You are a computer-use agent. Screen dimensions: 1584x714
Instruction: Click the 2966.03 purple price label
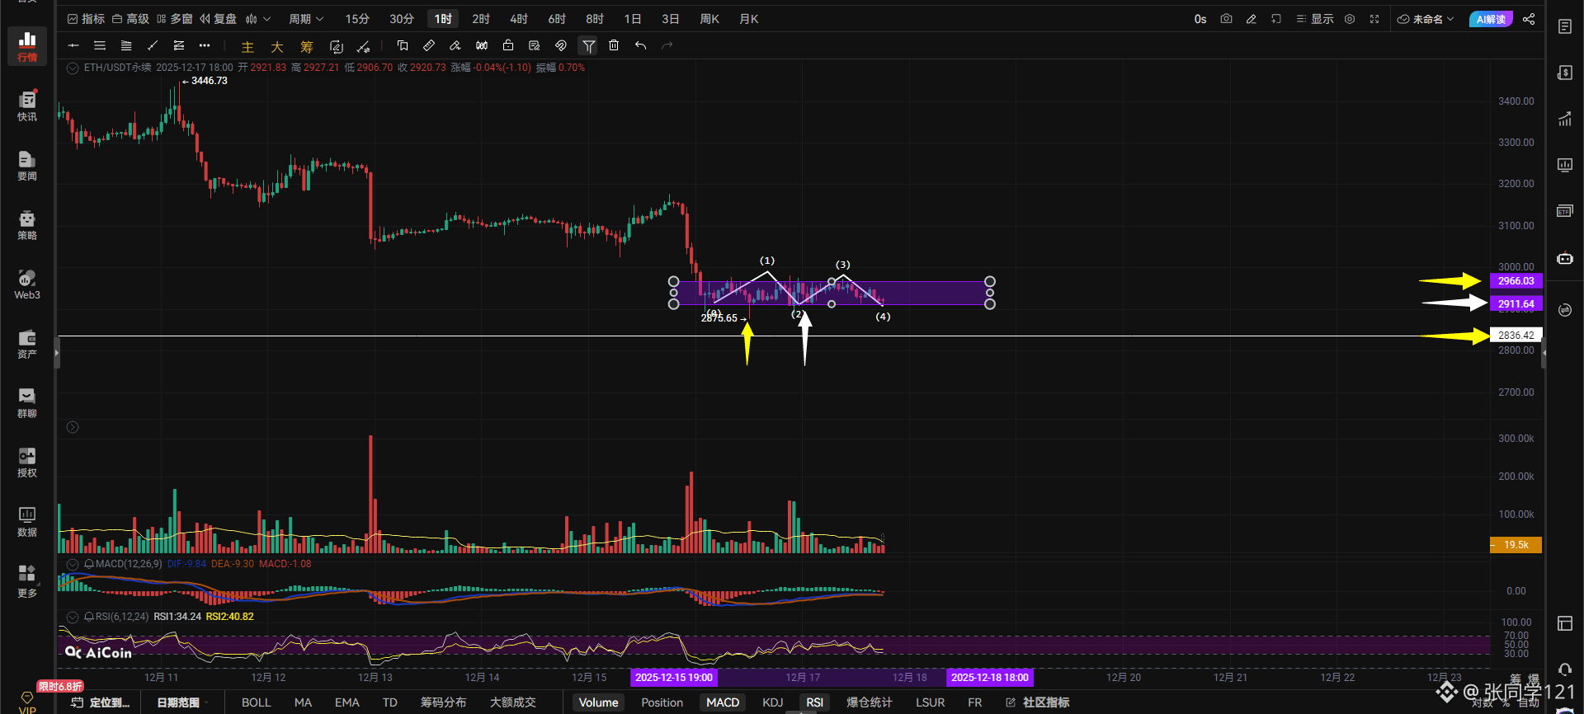[1516, 281]
